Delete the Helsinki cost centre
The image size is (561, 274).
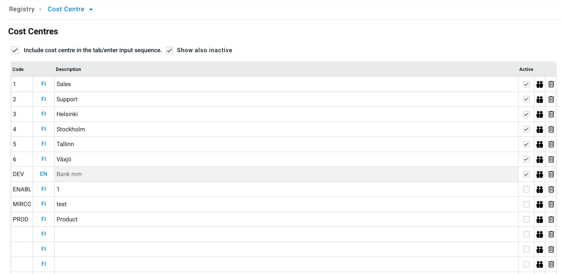tap(551, 114)
